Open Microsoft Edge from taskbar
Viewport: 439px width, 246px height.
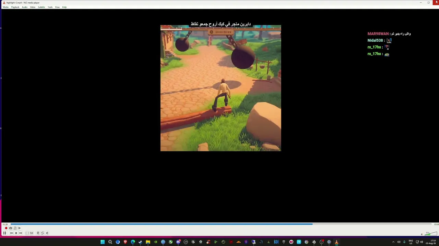[x=133, y=242]
